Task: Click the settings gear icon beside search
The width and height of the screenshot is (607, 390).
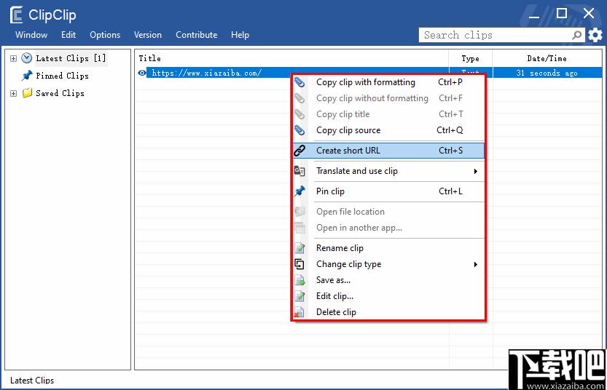Action: (x=595, y=35)
